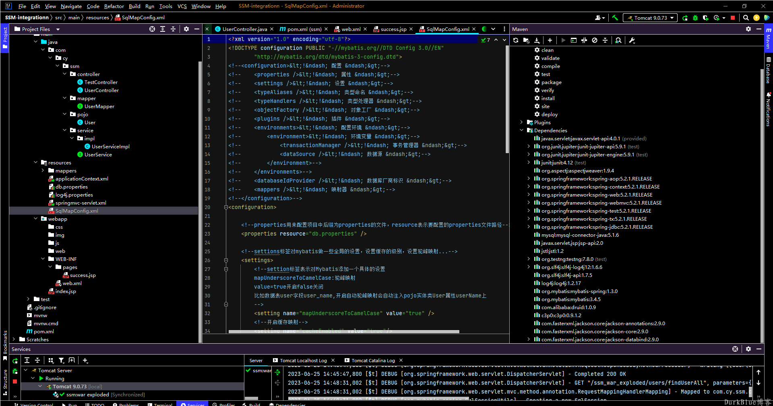
Task: Open Maven panel gear options
Action: tap(748, 29)
